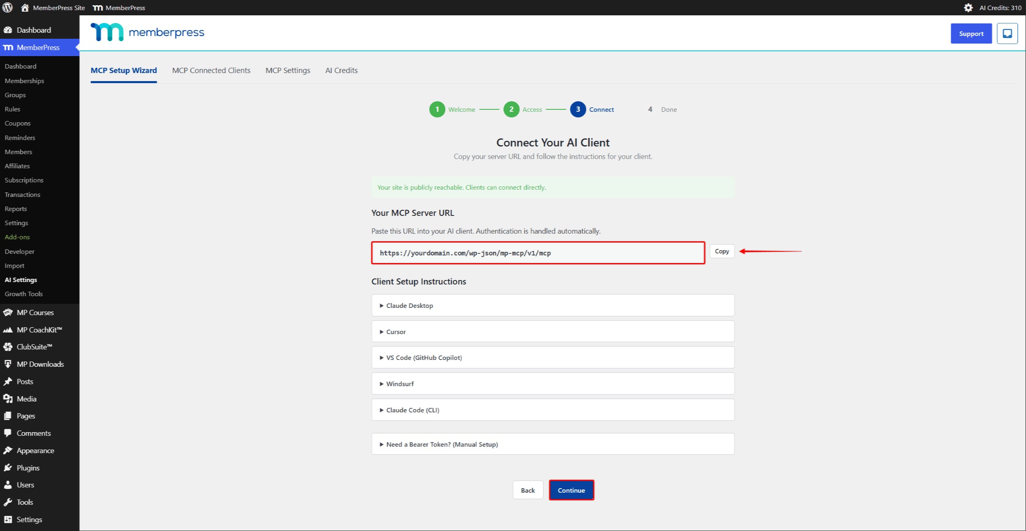Open MemberPress Site home icon link

click(25, 7)
